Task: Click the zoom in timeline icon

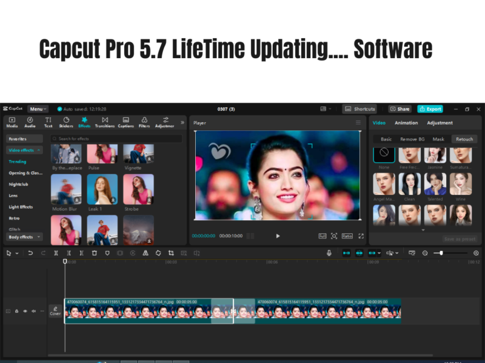Action: [x=476, y=253]
